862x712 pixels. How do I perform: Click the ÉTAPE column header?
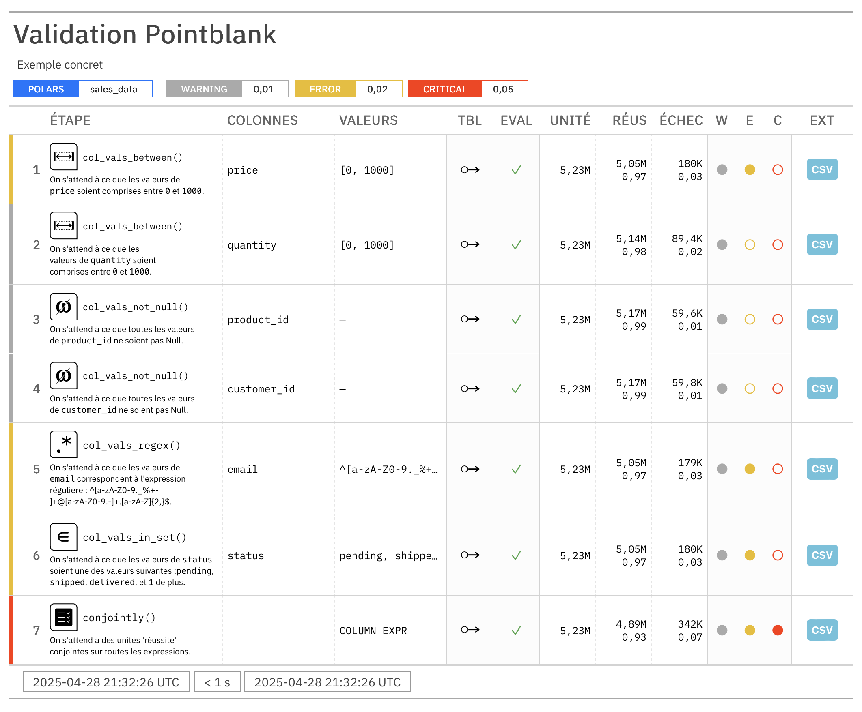click(x=70, y=120)
